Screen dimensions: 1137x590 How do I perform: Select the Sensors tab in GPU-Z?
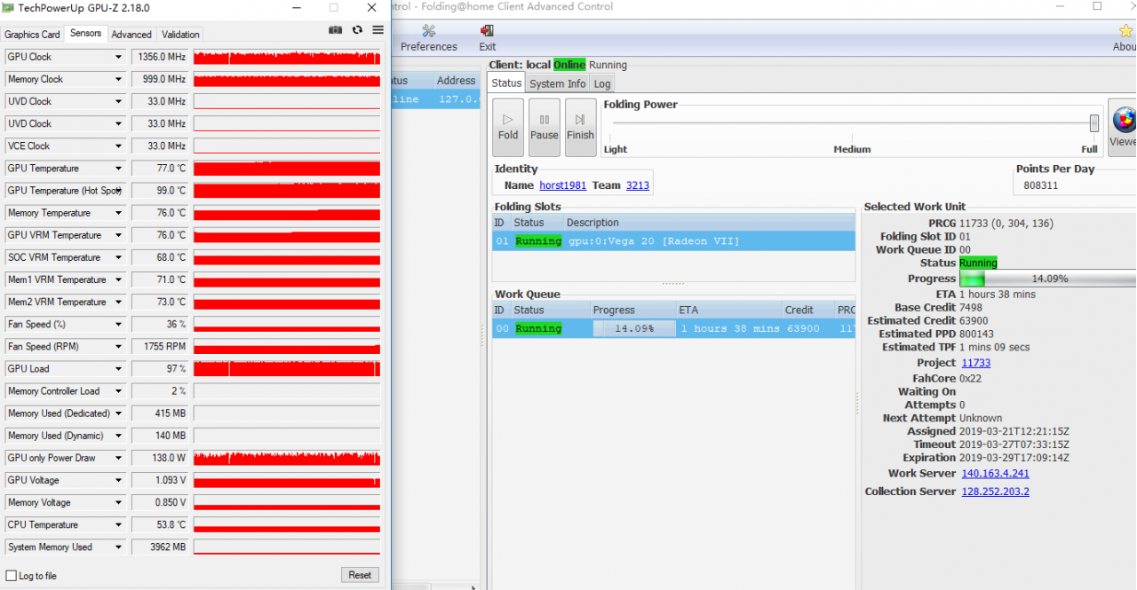[86, 34]
